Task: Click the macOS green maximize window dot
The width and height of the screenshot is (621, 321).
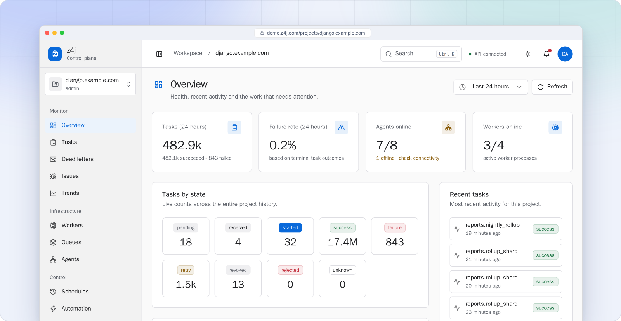Action: point(62,33)
